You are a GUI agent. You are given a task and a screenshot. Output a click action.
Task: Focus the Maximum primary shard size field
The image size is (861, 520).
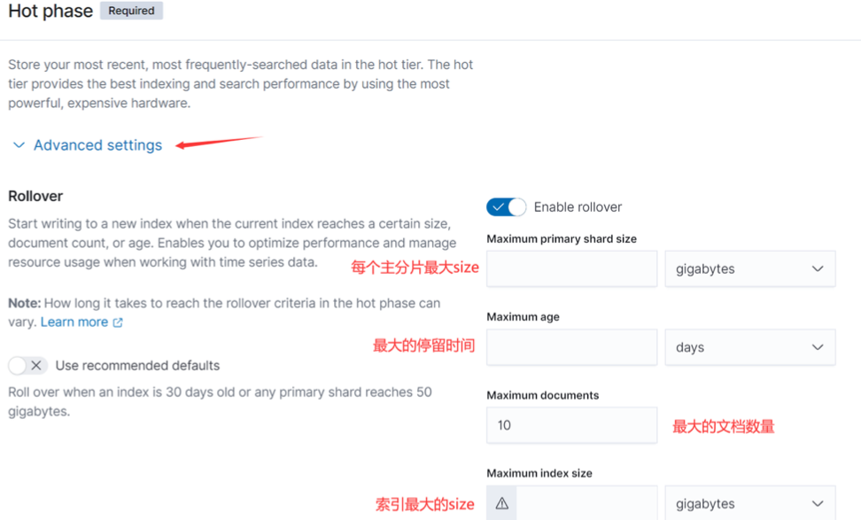pyautogui.click(x=571, y=268)
